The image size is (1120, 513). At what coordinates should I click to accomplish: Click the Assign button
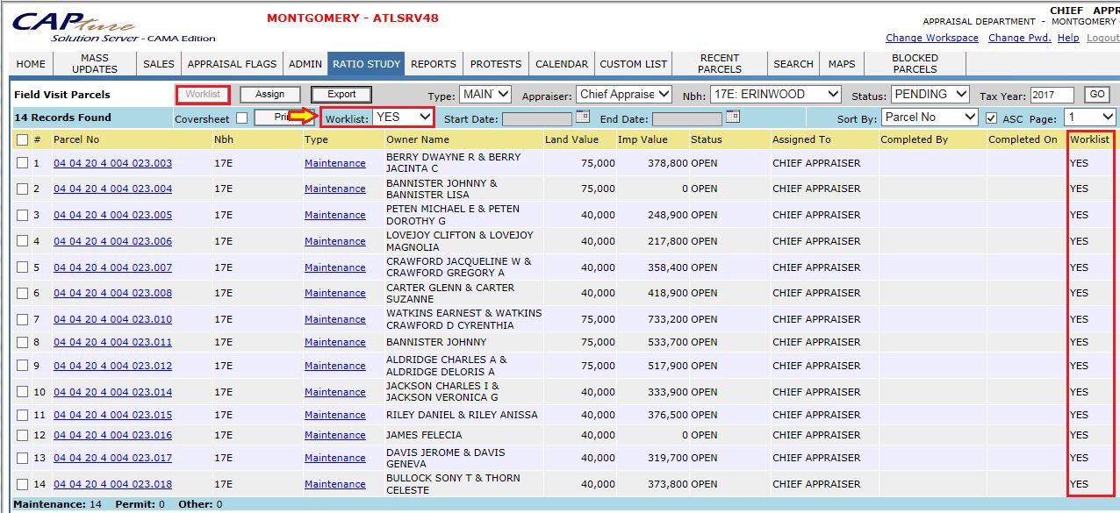269,95
